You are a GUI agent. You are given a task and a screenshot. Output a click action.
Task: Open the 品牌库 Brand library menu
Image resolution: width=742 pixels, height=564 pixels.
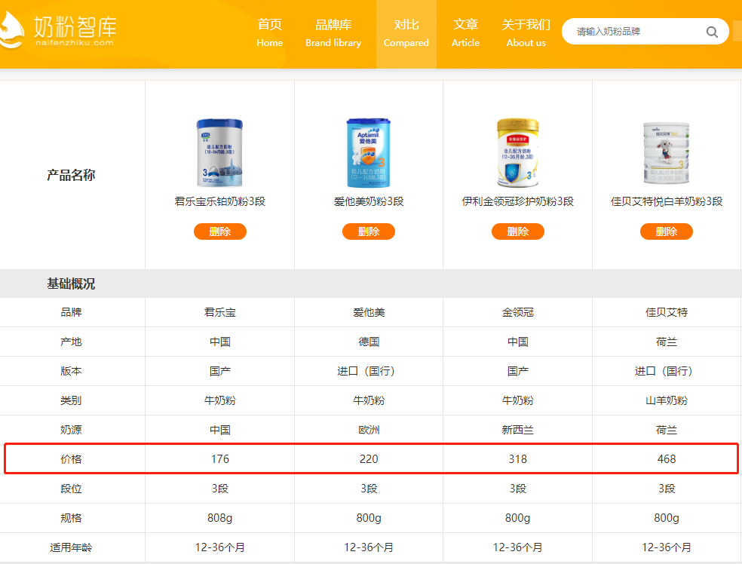click(333, 32)
